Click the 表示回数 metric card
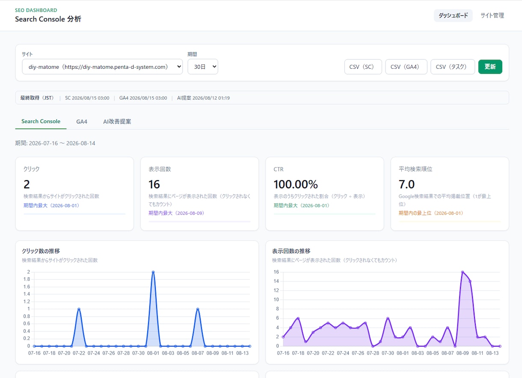 (199, 194)
